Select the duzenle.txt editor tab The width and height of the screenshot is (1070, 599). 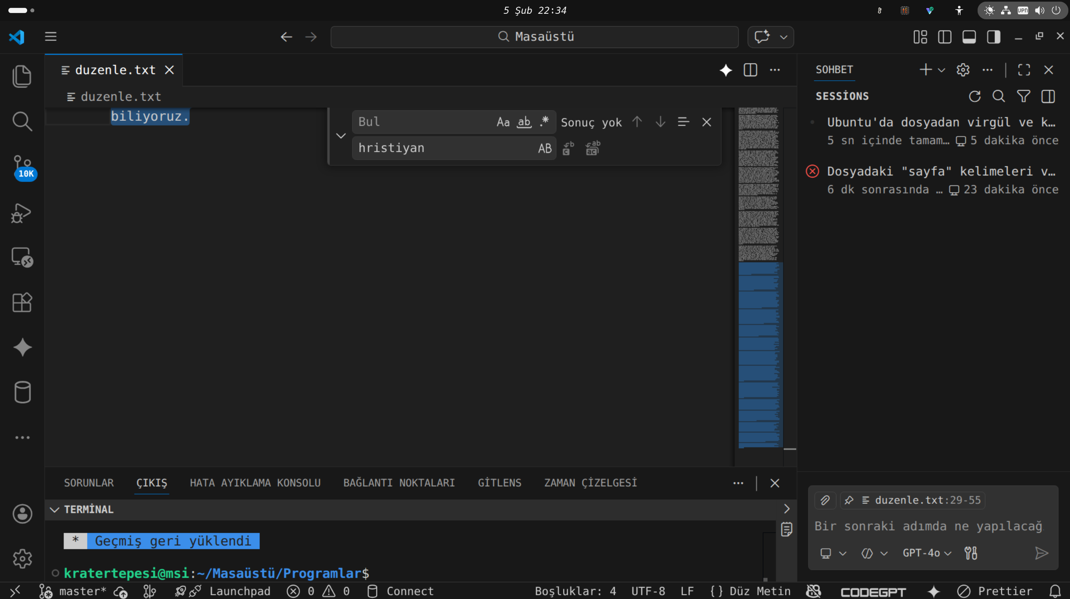pos(114,70)
